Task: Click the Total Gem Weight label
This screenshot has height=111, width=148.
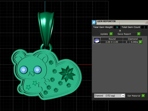Action: click(x=103, y=27)
